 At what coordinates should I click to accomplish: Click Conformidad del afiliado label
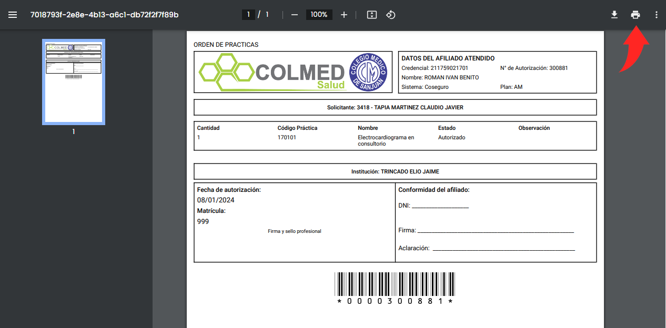(x=434, y=190)
